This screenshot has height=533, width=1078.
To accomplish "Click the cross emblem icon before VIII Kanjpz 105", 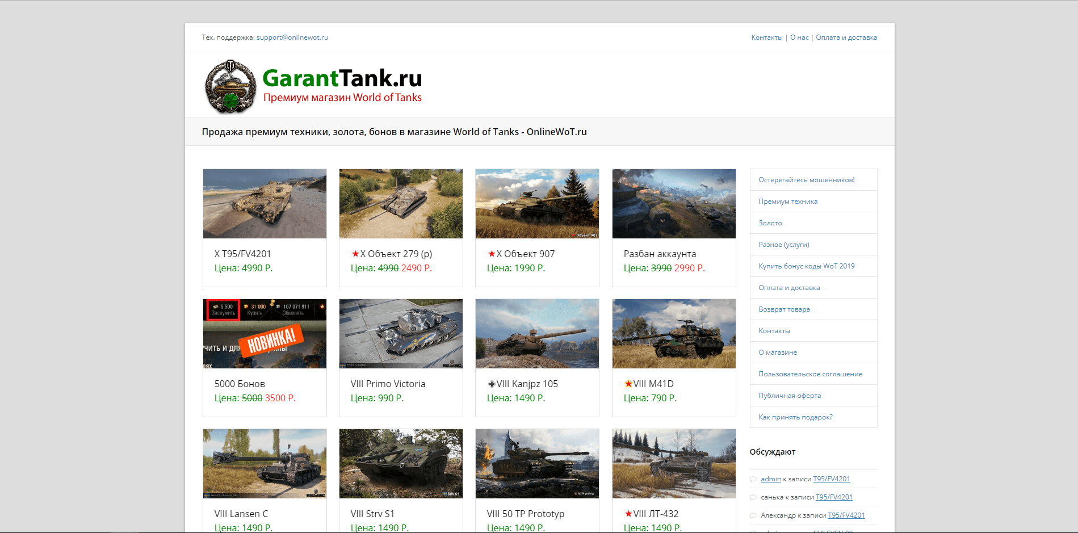I will 492,384.
